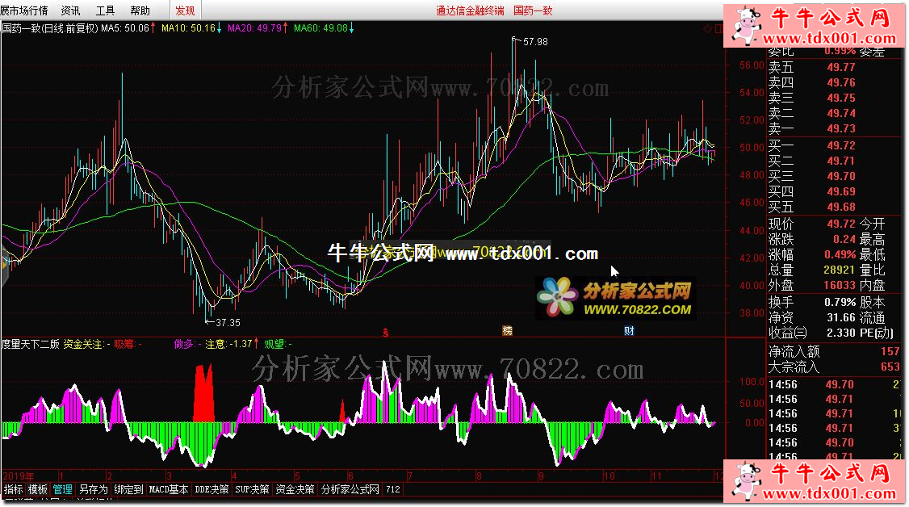This screenshot has height=507, width=909.
Task: Click the 2019年 label on the time axis
Action: (x=18, y=476)
